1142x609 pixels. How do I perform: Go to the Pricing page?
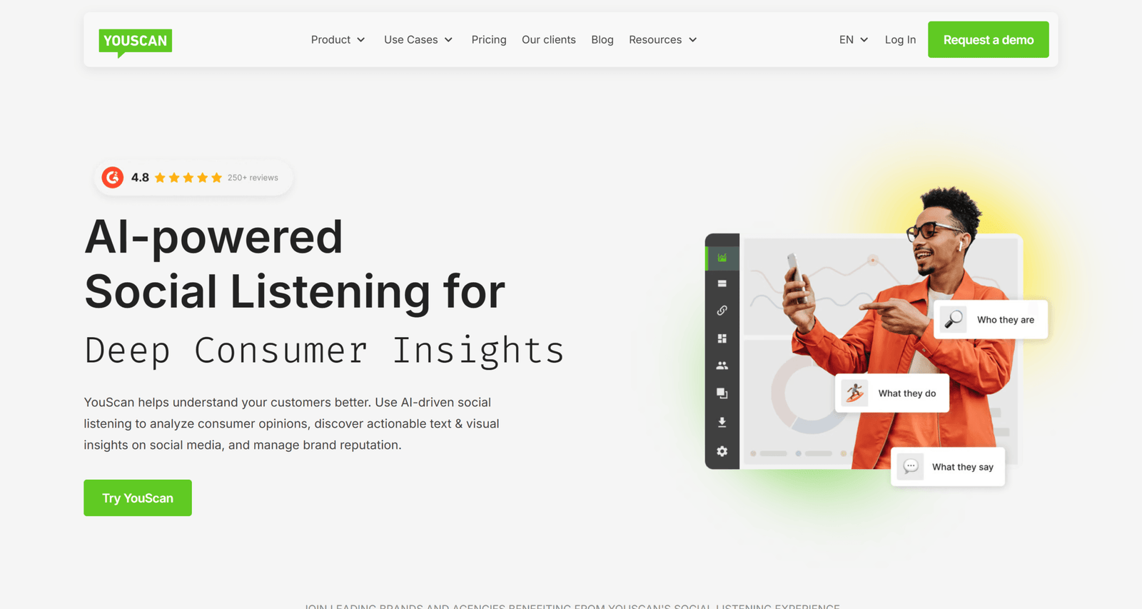point(489,40)
